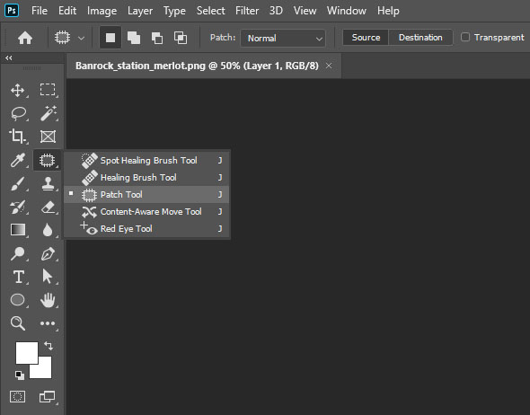
Task: Select the Hand tool
Action: click(48, 300)
